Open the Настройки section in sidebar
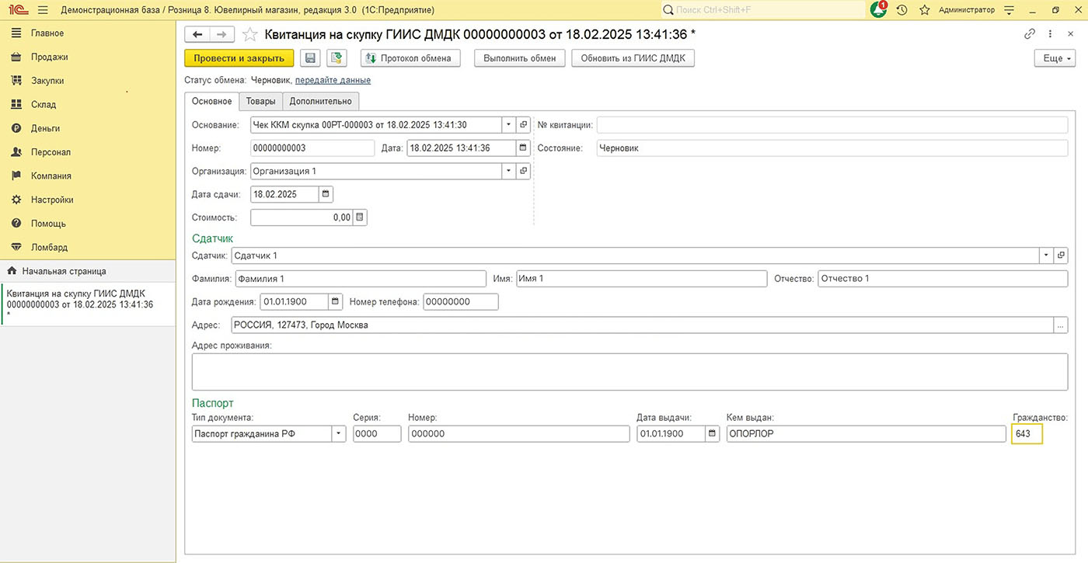The height and width of the screenshot is (563, 1088). coord(88,200)
